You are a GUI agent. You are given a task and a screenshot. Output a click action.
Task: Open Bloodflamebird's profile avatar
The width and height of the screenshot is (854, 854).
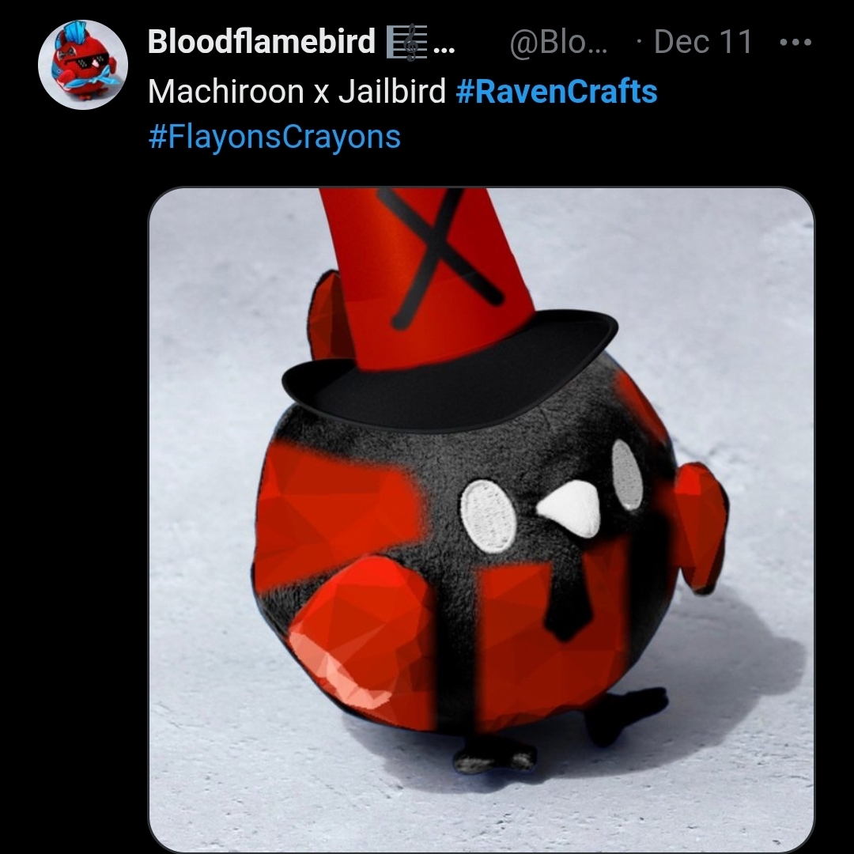[83, 65]
